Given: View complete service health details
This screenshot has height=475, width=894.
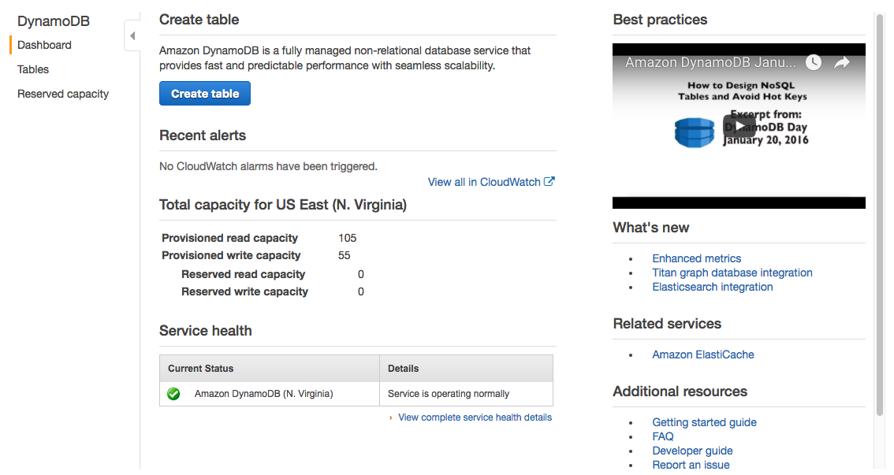Looking at the screenshot, I should coord(475,417).
